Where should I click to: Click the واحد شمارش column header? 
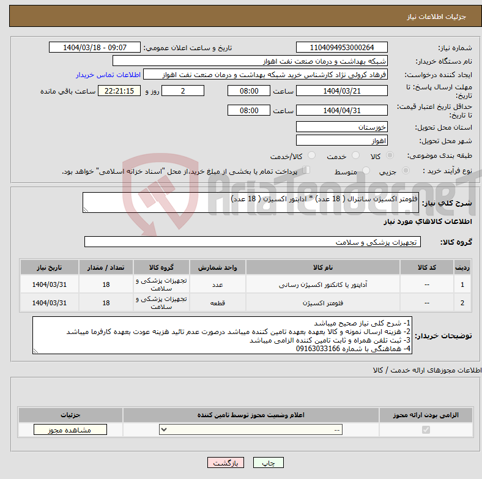[217, 267]
